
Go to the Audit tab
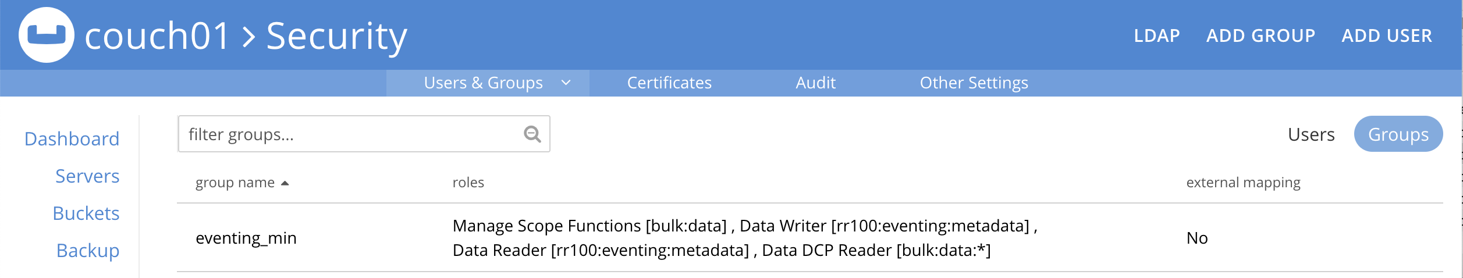815,83
